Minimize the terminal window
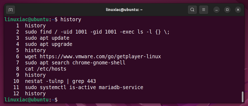 [217, 10]
